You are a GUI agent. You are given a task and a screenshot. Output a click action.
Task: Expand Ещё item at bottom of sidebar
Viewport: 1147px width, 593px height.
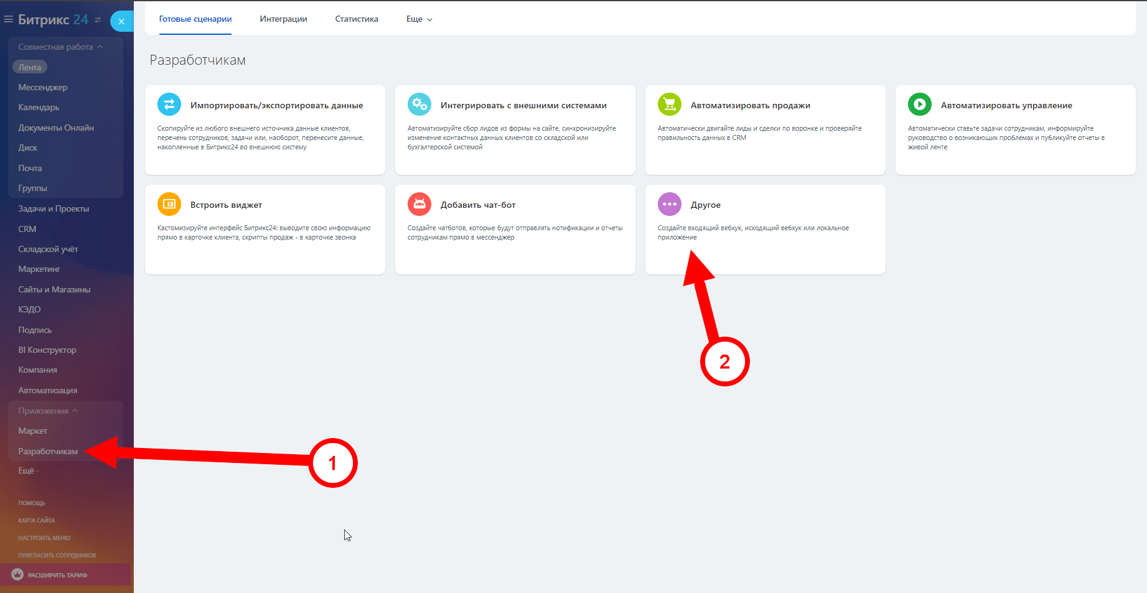[x=28, y=470]
